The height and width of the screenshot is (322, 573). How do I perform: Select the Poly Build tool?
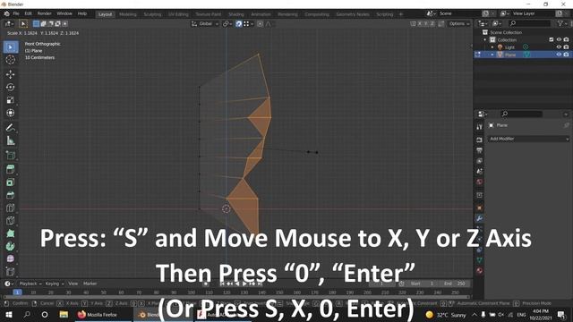click(11, 233)
